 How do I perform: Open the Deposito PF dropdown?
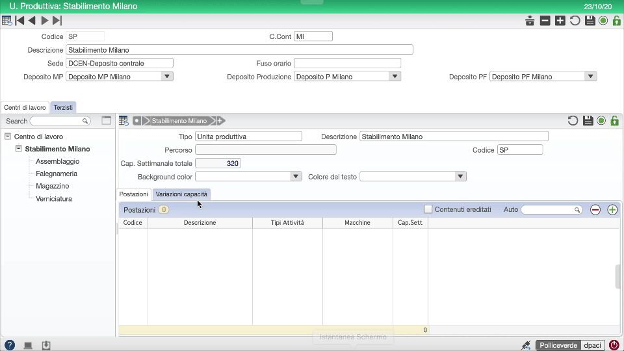[591, 77]
